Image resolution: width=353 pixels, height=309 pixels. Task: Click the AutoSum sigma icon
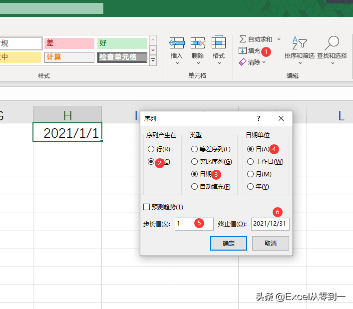[243, 39]
